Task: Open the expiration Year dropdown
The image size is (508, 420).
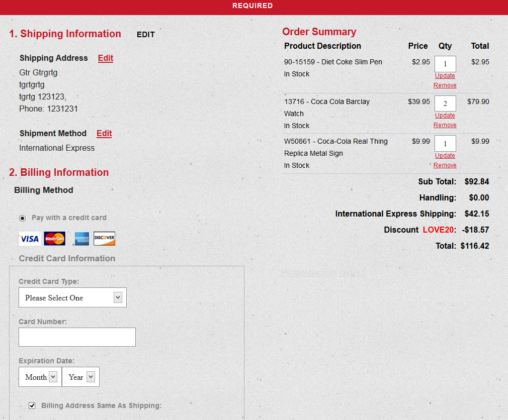Action: click(x=81, y=377)
